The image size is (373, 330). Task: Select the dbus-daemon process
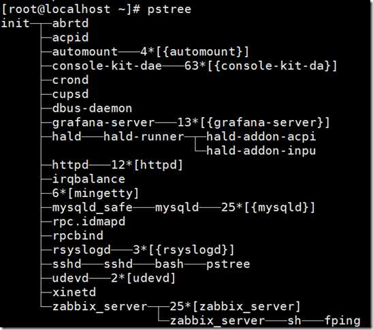click(x=92, y=108)
